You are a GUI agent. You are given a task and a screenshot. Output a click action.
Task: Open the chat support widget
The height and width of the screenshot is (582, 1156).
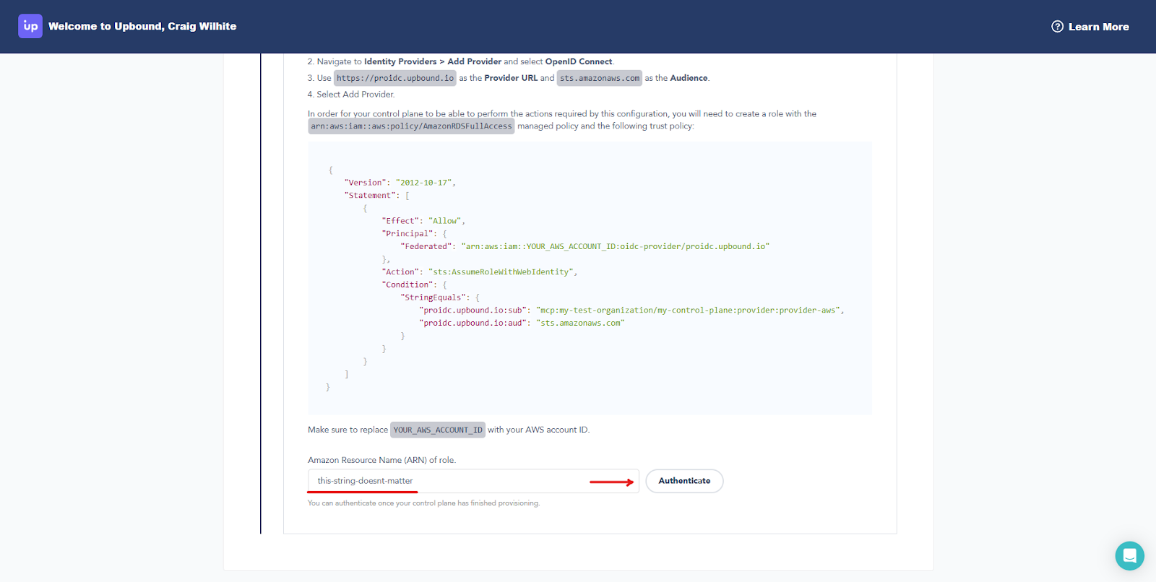tap(1129, 556)
